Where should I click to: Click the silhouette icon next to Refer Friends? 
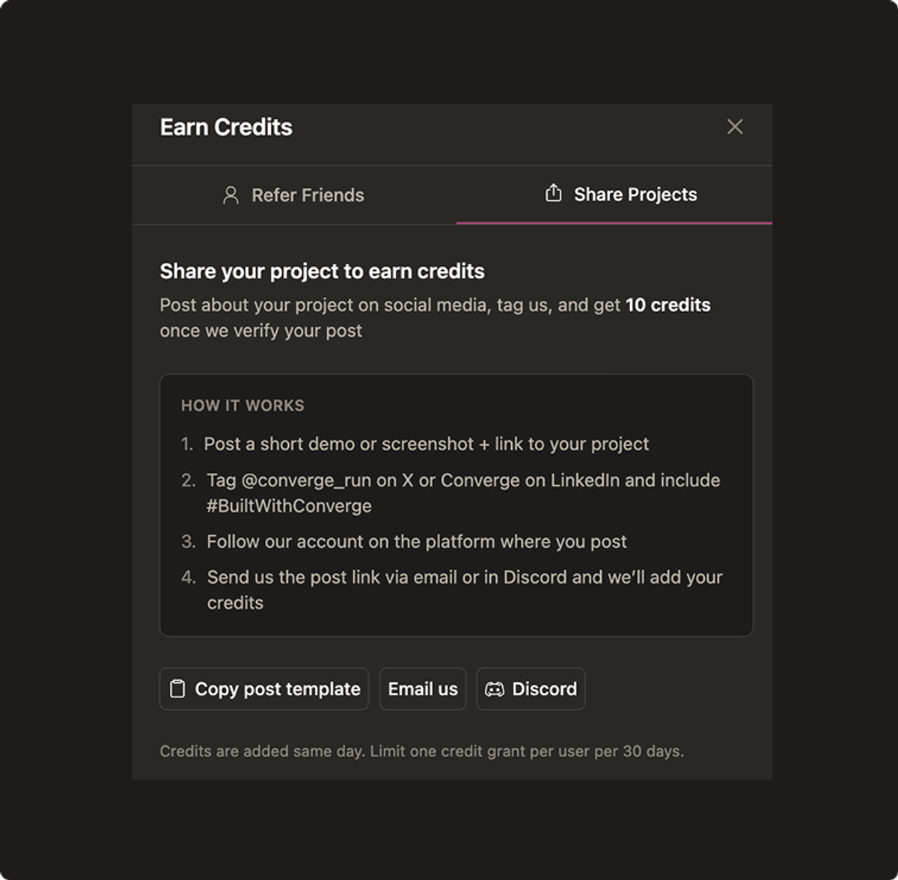[x=230, y=195]
